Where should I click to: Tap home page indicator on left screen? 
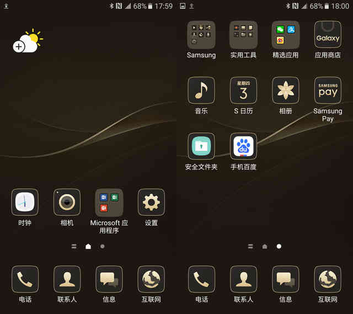pyautogui.click(x=88, y=247)
